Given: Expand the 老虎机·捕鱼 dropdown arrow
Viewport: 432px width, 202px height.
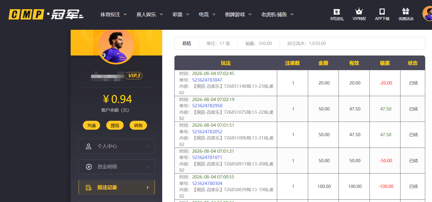Looking at the screenshot, I should coord(292,14).
